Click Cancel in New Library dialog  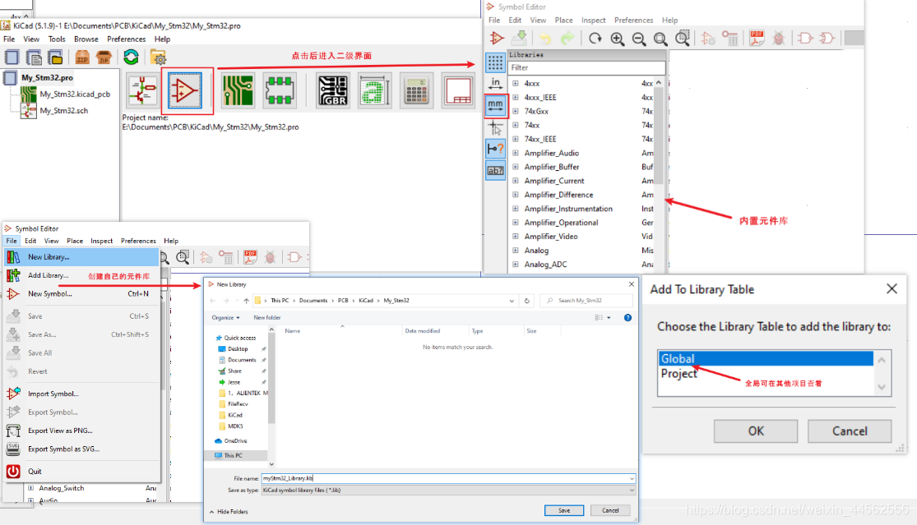[x=610, y=510]
